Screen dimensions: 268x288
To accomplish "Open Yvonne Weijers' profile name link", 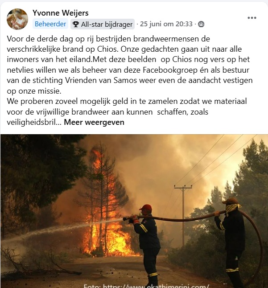I will [61, 13].
